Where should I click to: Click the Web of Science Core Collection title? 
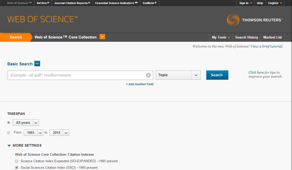coord(66,37)
